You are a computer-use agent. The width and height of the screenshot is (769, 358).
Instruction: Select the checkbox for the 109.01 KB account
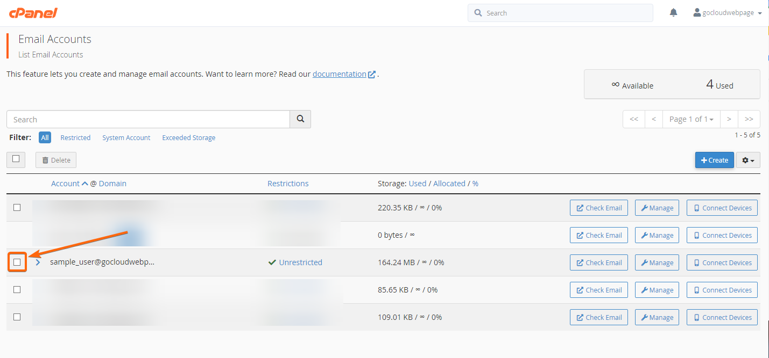pyautogui.click(x=17, y=317)
